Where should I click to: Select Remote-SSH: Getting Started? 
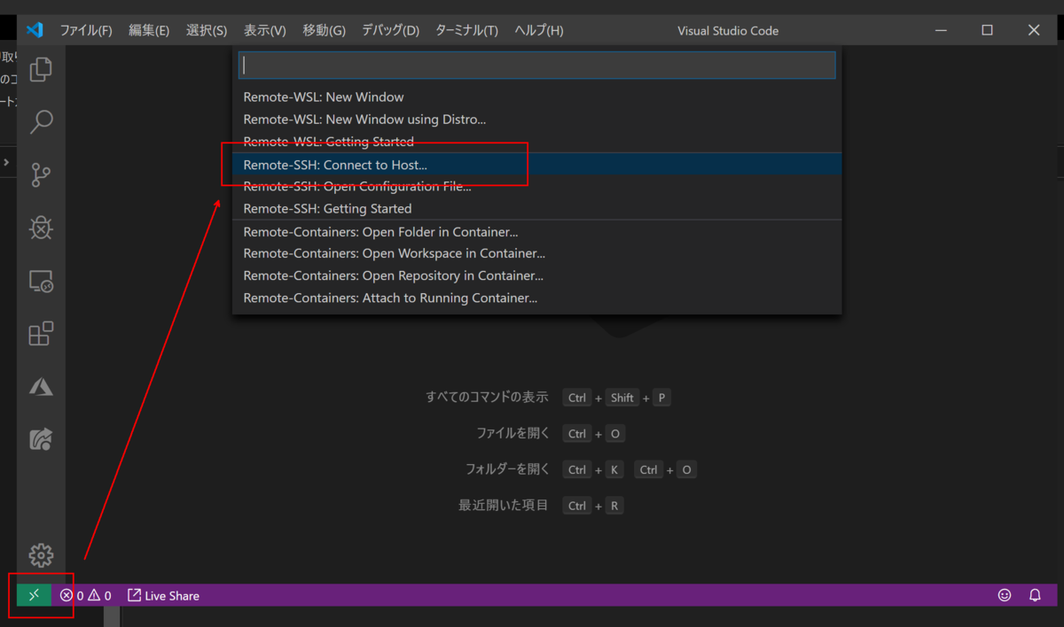pos(536,209)
